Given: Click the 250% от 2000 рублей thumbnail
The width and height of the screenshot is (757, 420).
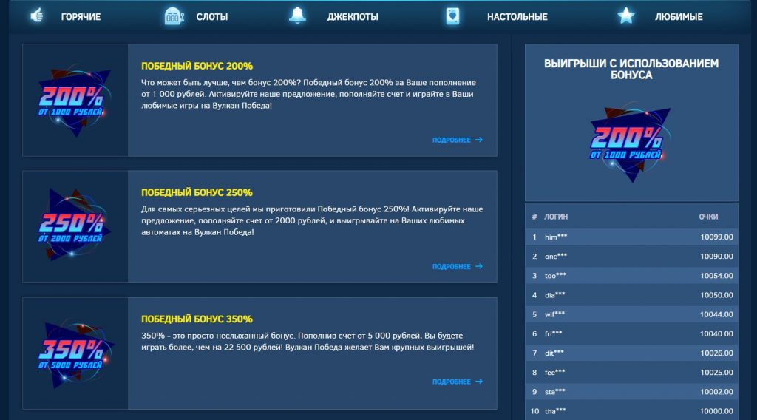Looking at the screenshot, I should click(x=75, y=226).
